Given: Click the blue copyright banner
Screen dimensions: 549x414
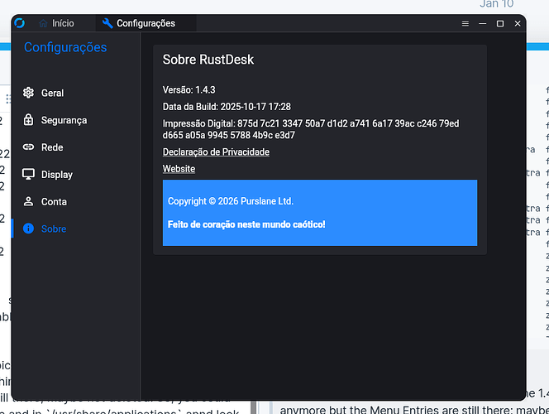Looking at the screenshot, I should click(x=319, y=213).
